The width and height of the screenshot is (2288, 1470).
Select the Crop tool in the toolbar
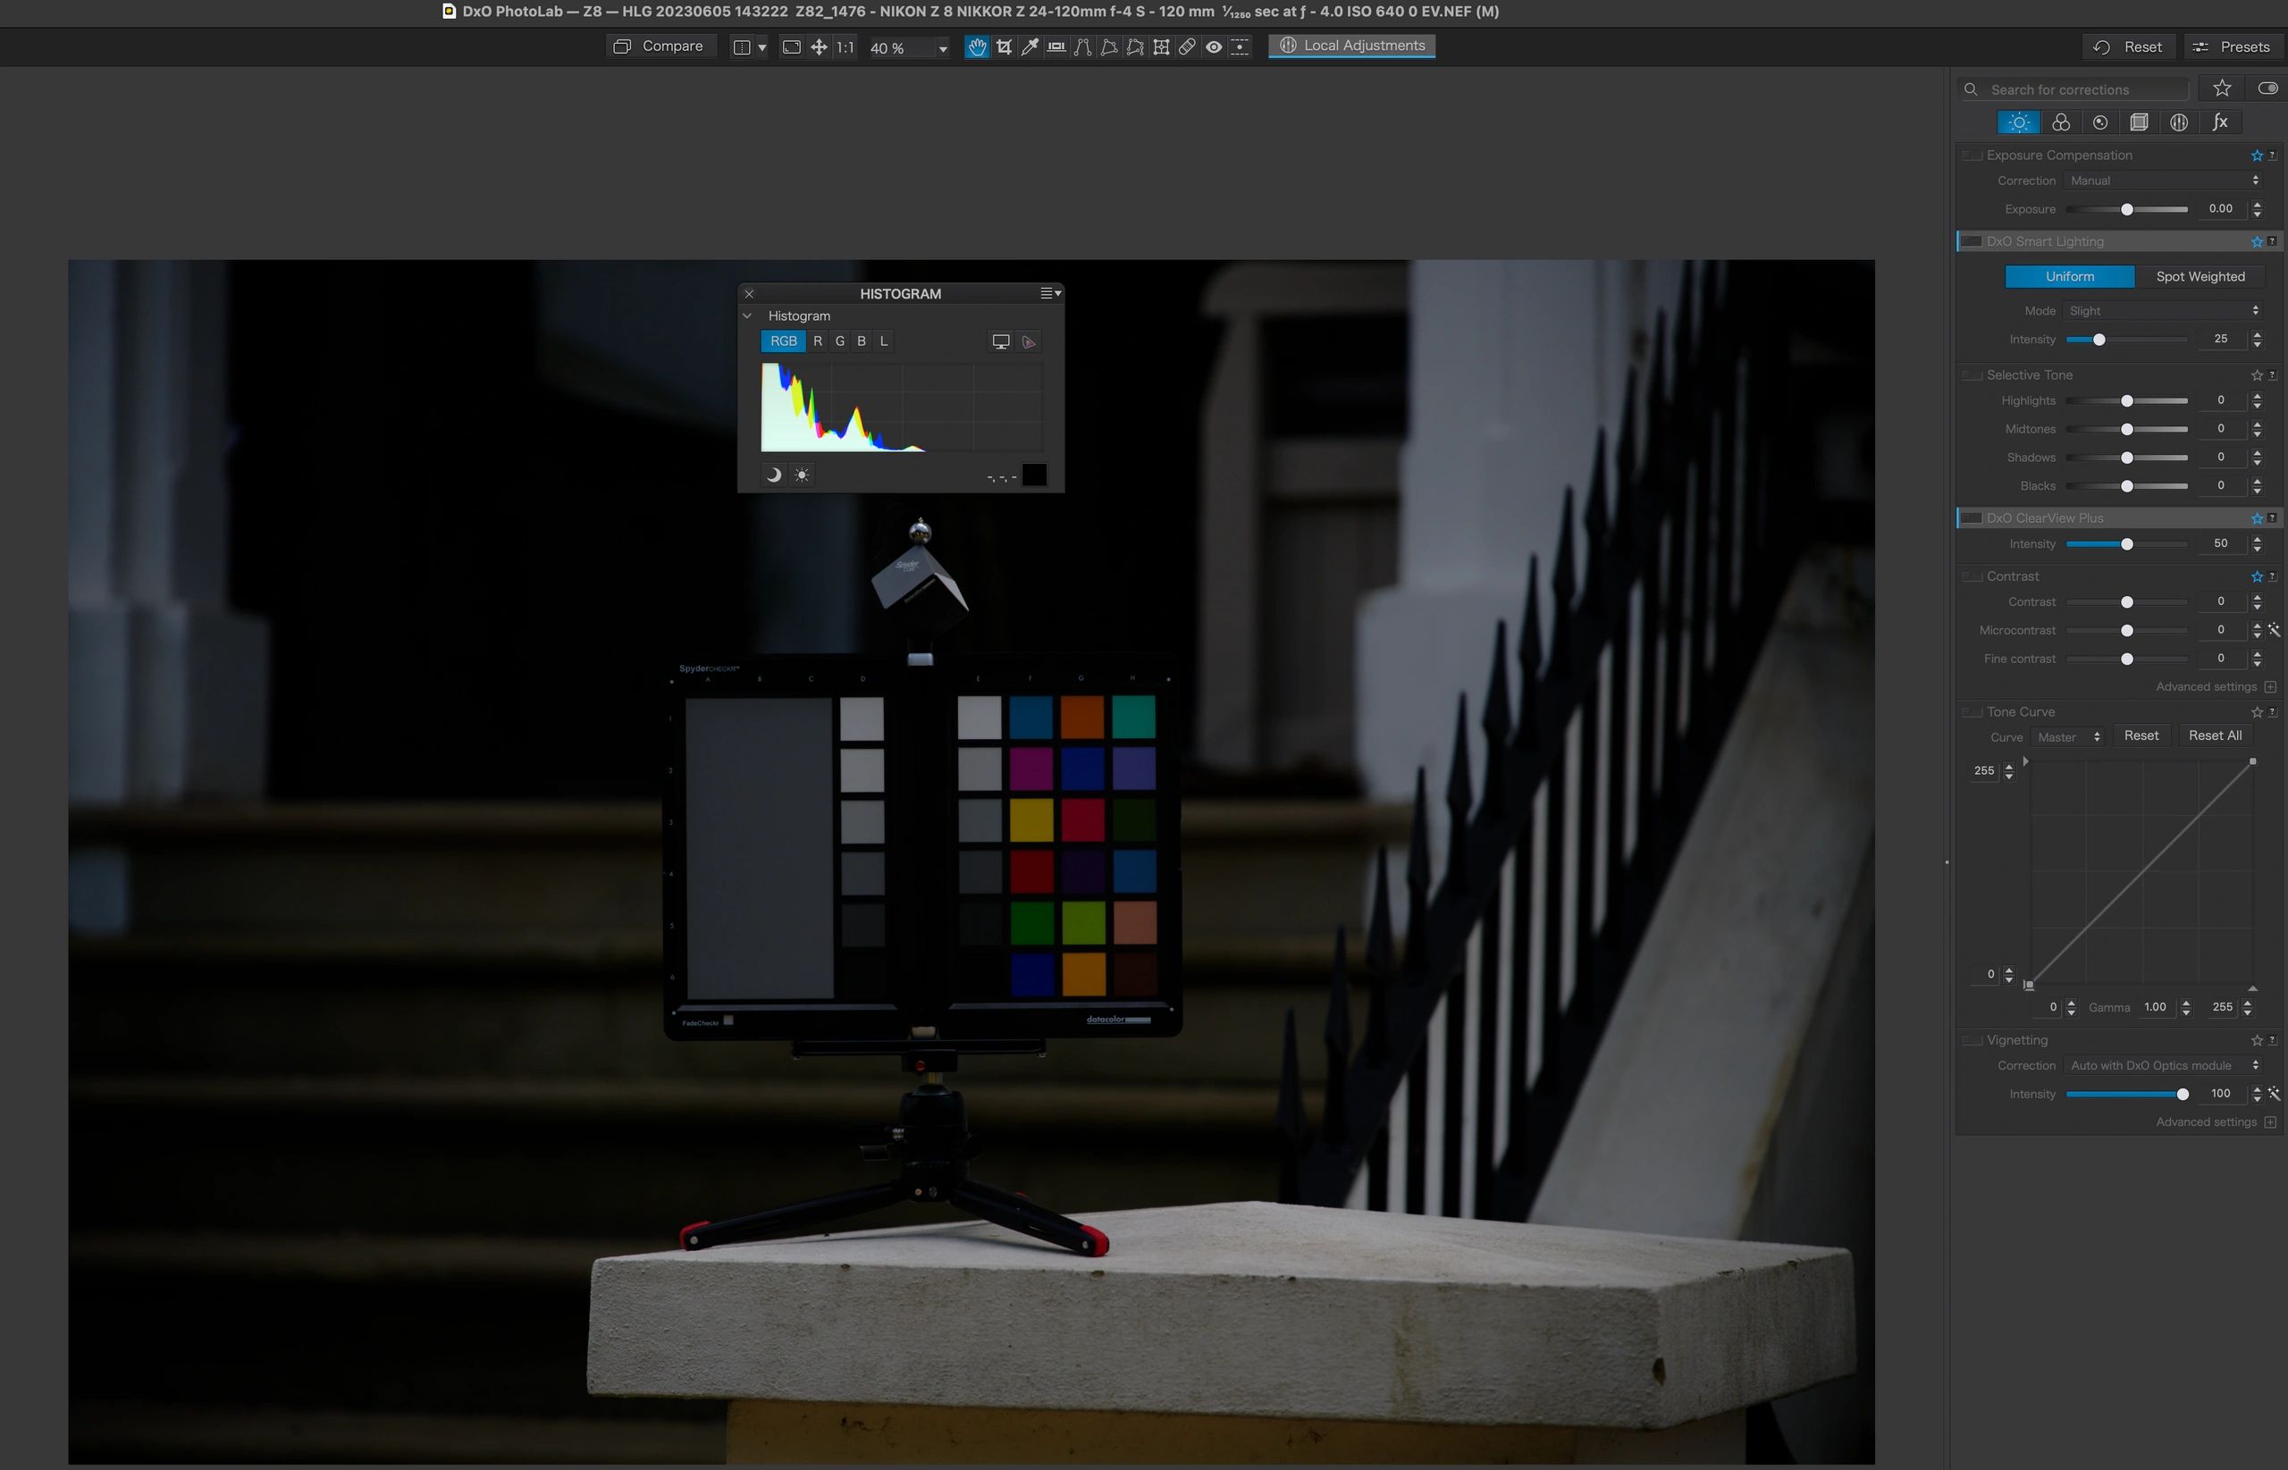tap(1003, 46)
